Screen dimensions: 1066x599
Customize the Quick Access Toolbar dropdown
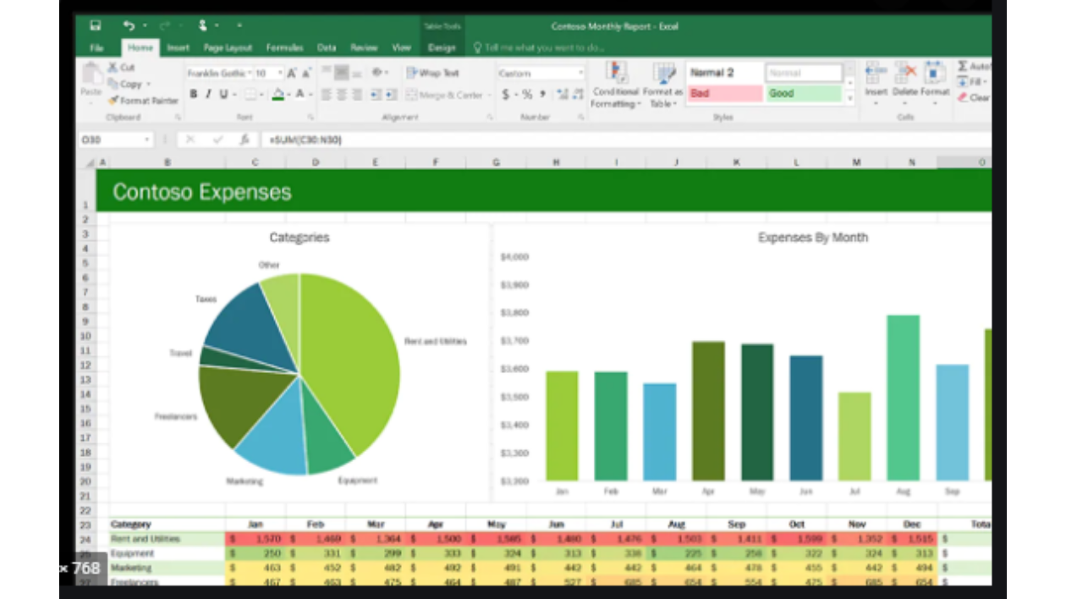point(239,26)
